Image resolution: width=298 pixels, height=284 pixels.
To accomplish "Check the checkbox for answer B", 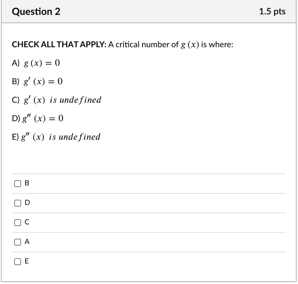I will click(18, 183).
